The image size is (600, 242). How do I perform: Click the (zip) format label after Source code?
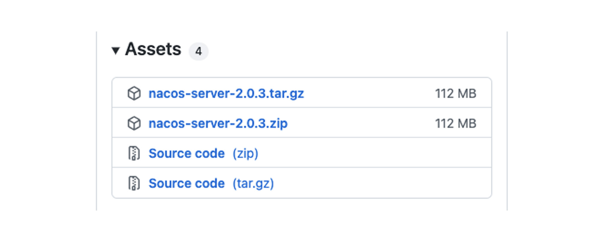245,153
